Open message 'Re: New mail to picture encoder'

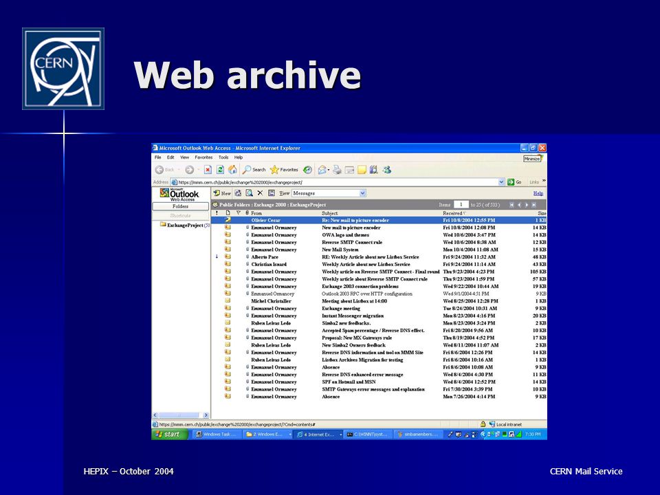379,220
